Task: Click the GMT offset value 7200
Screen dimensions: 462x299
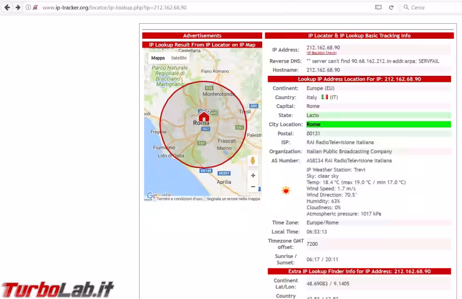Action: 312,244
